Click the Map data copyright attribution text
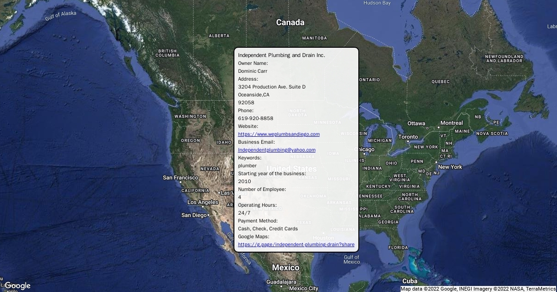Screen dimensions: 557x292 [x=478, y=289]
